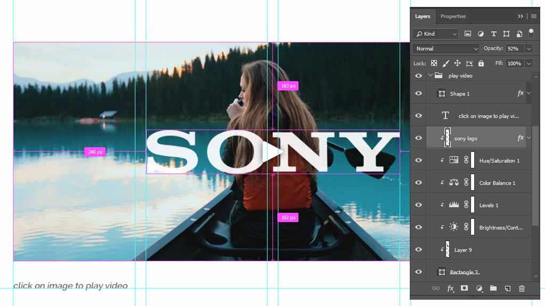The width and height of the screenshot is (545, 306).
Task: Select the Color Balance 1 layer
Action: 497,183
